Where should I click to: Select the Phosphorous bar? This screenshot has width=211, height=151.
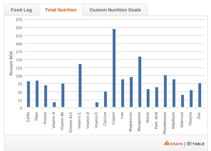pyautogui.click(x=166, y=91)
